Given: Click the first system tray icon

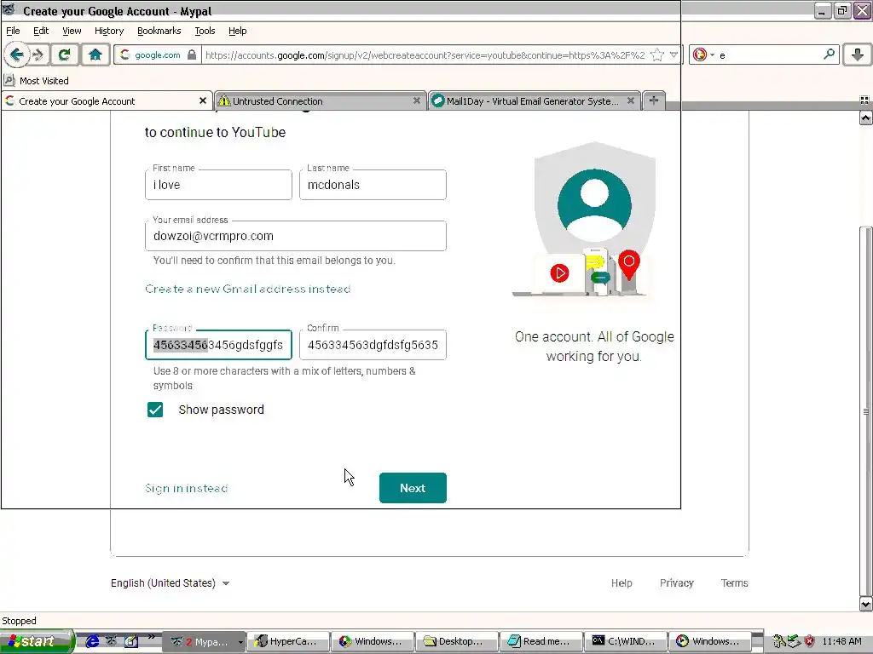Looking at the screenshot, I should (779, 641).
